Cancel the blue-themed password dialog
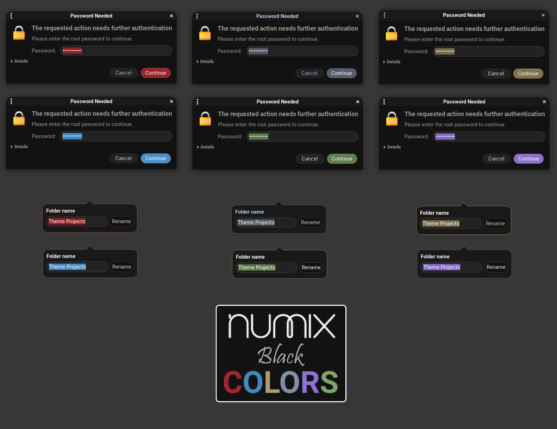The width and height of the screenshot is (557, 429). (x=124, y=158)
